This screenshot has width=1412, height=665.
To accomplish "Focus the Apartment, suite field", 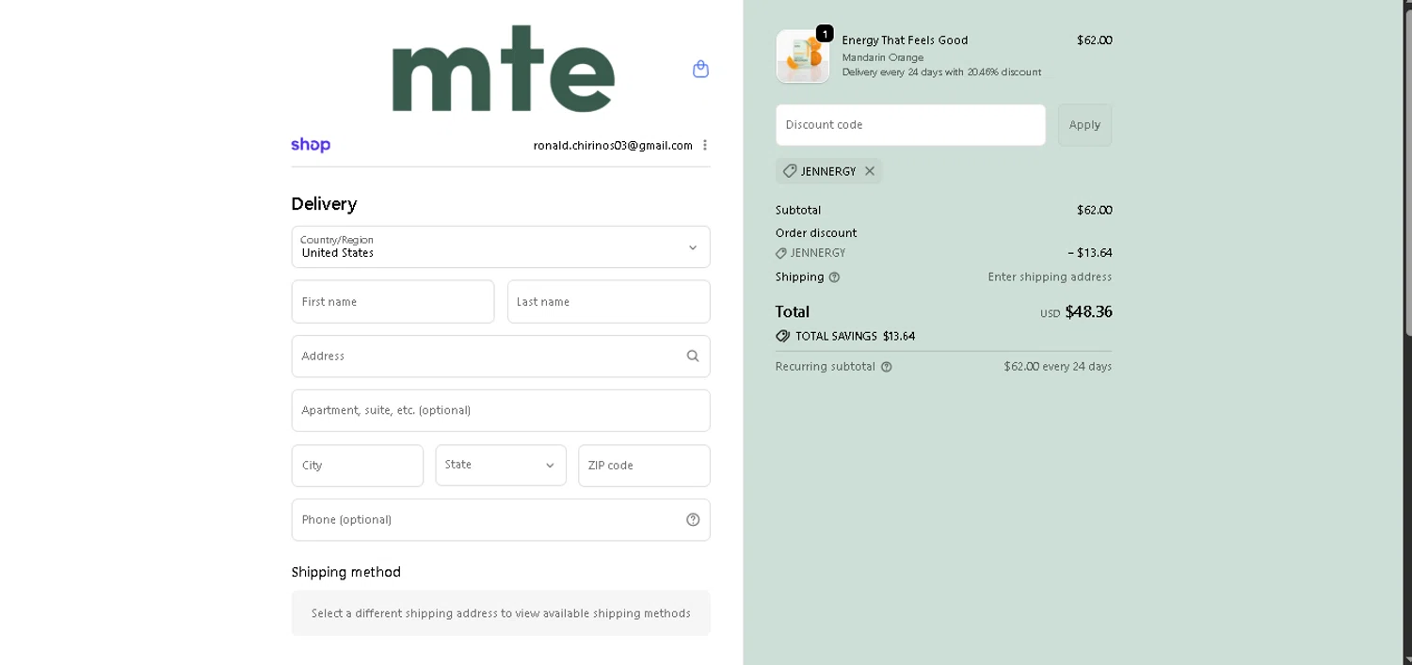I will tap(501, 410).
